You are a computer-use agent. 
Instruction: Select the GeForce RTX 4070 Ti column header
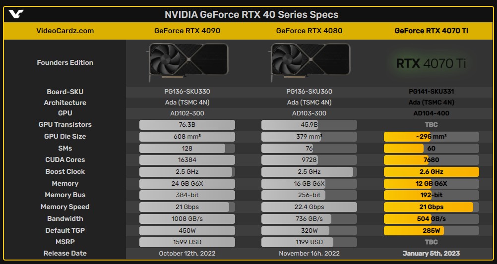(431, 31)
